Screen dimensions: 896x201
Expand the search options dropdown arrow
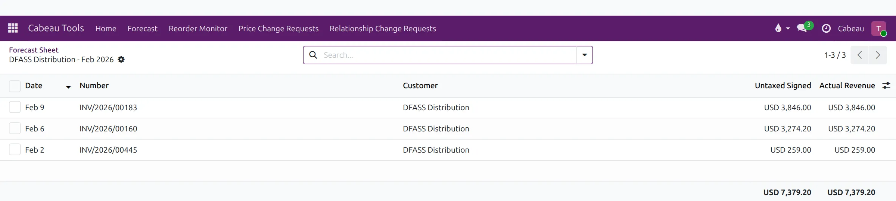[x=585, y=55]
